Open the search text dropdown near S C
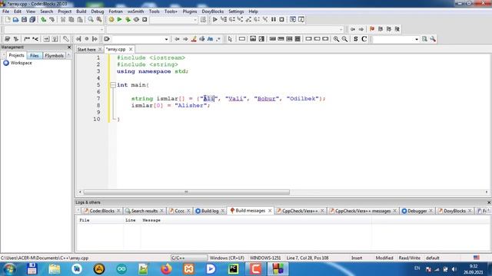This screenshot has height=276, width=492. click(x=395, y=39)
